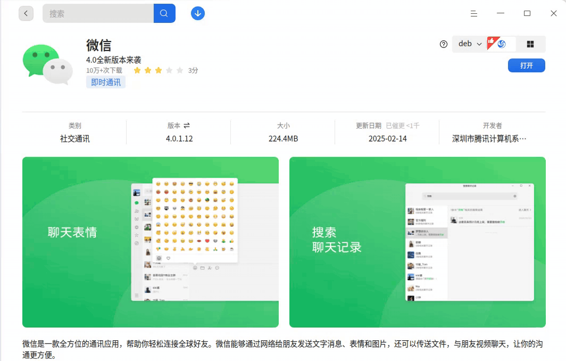Screen dimensions: 566x361
Task: Click the first rating star
Action: click(x=137, y=70)
